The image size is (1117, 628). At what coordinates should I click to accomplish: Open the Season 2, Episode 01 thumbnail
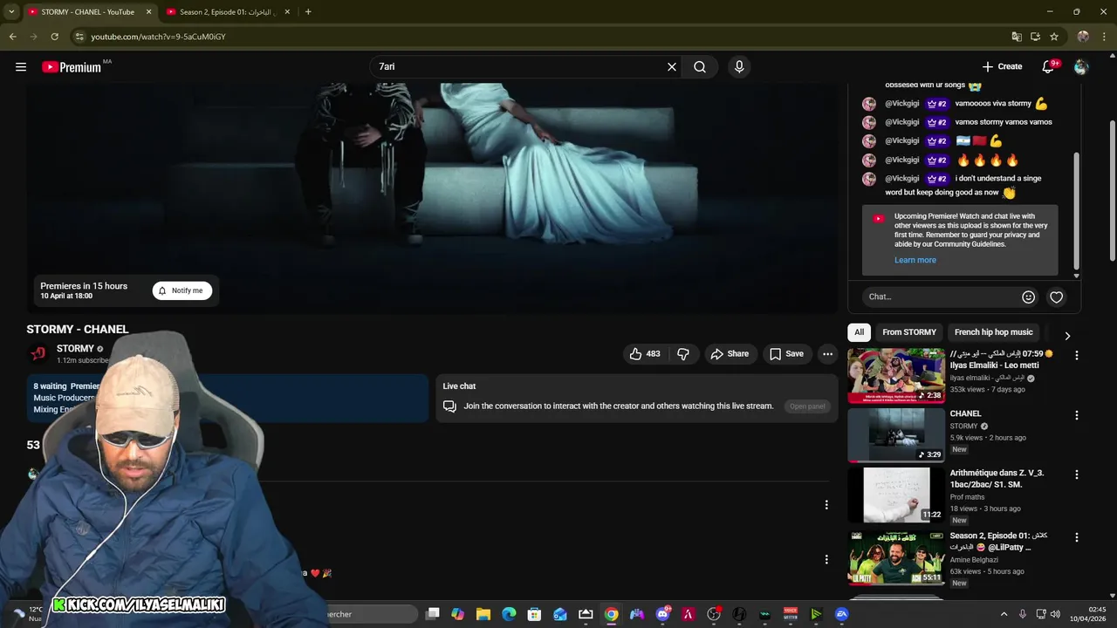click(x=896, y=558)
